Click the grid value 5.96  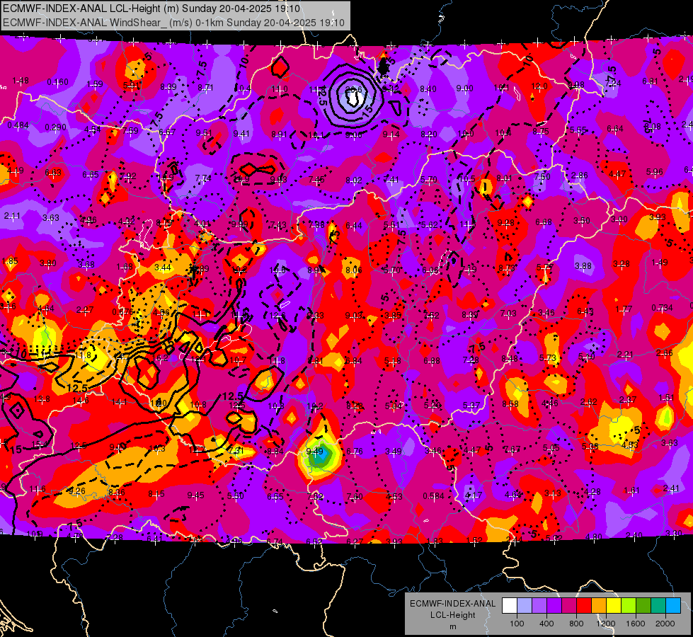click(x=655, y=172)
